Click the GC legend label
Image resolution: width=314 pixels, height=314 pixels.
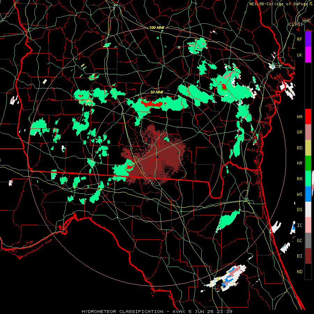(x=300, y=240)
